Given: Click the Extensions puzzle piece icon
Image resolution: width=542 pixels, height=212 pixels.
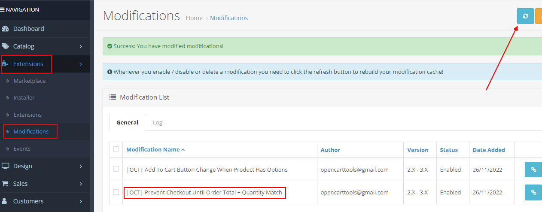Looking at the screenshot, I should coord(5,64).
